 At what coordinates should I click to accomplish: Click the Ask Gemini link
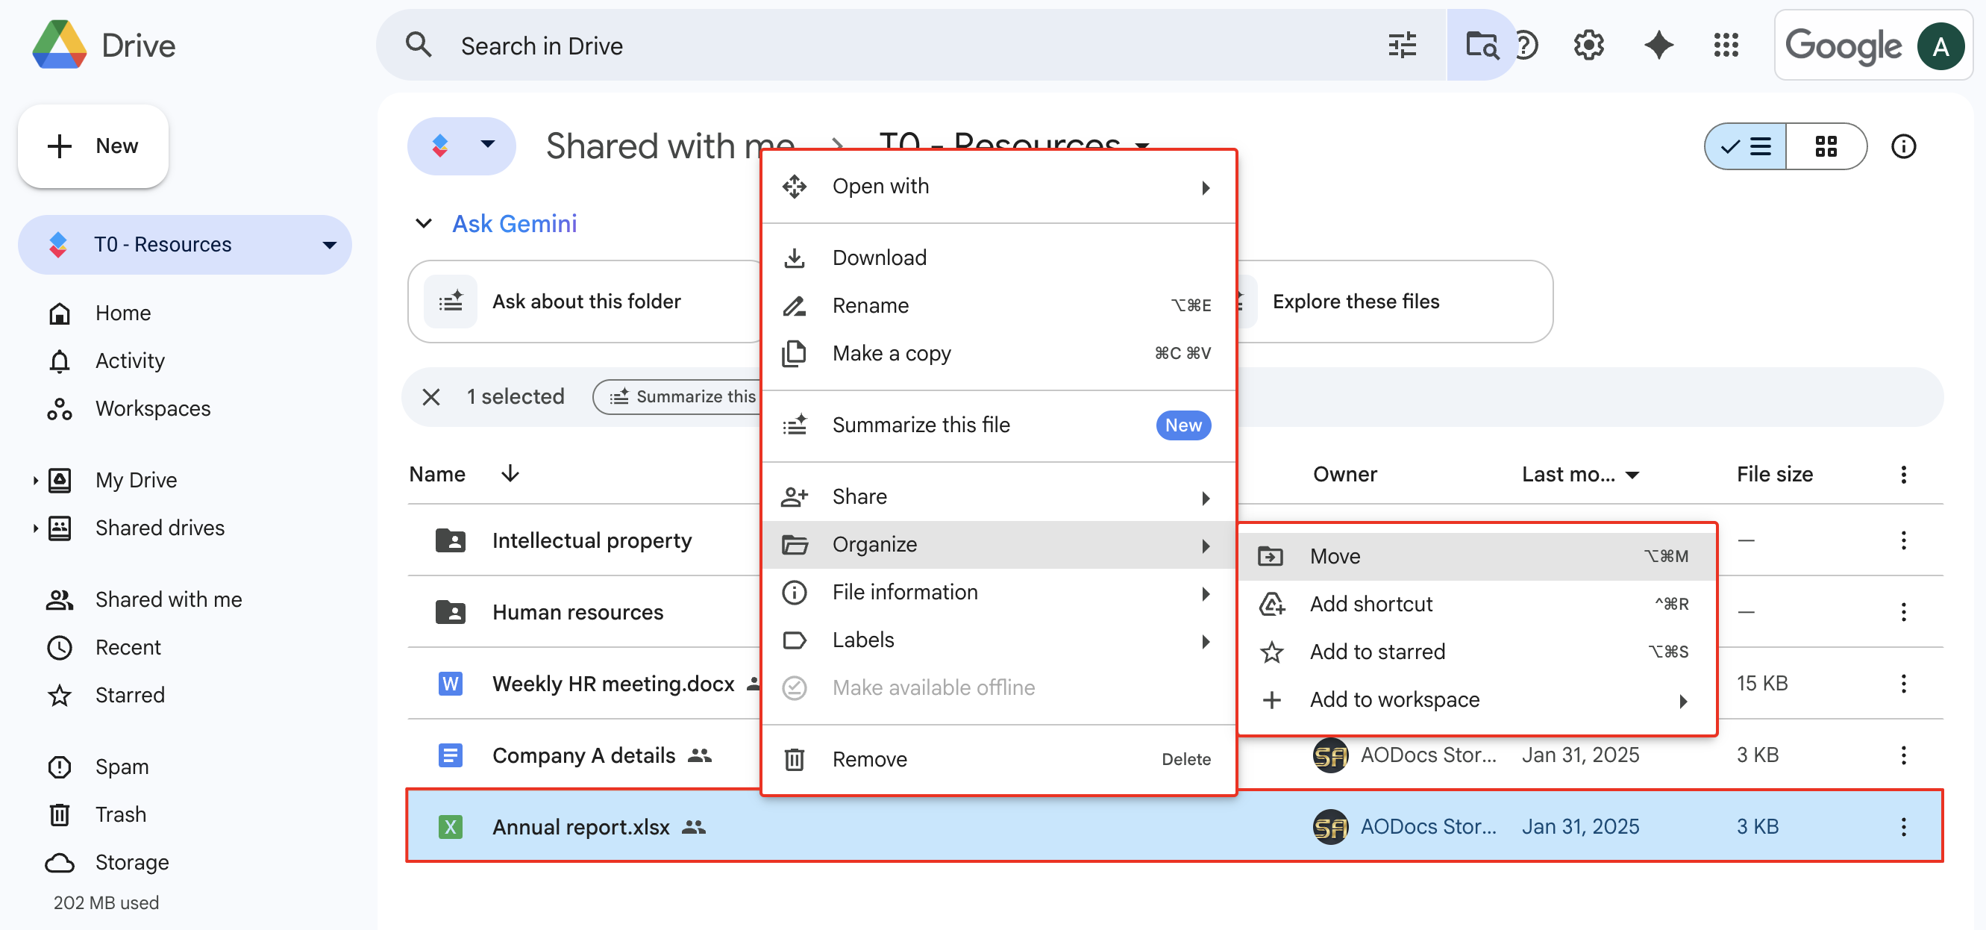click(513, 224)
